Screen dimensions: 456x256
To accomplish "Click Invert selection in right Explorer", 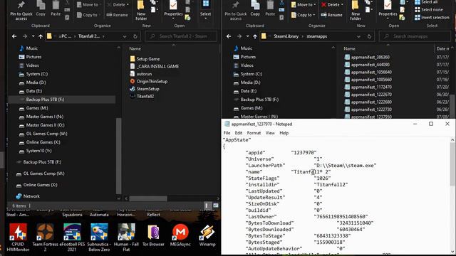I will [432, 17].
